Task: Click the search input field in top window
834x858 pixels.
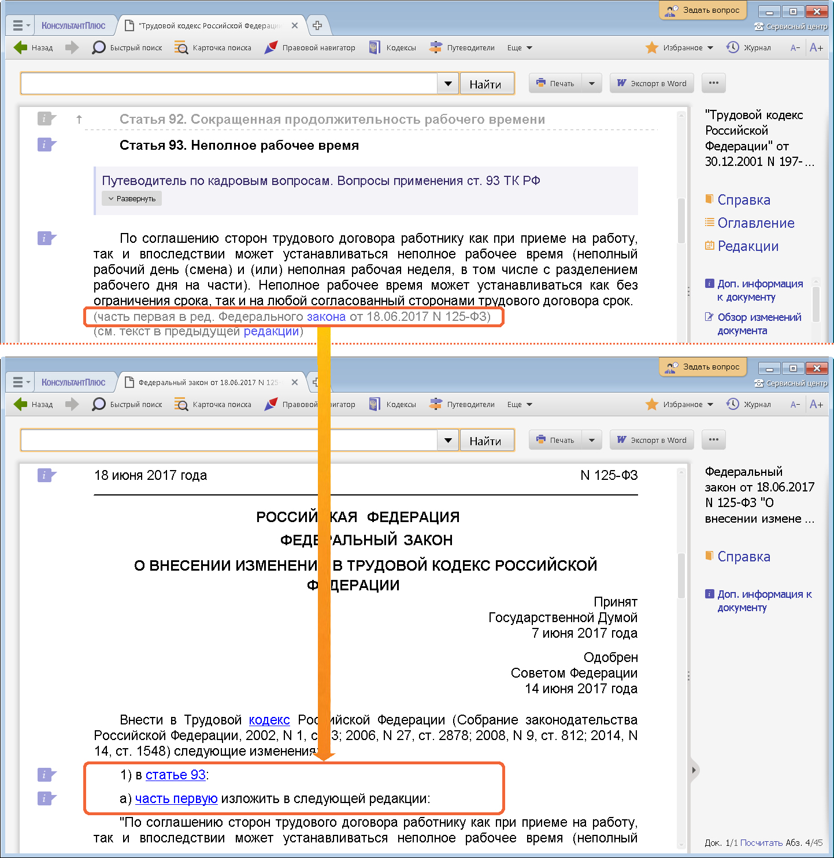Action: (229, 84)
